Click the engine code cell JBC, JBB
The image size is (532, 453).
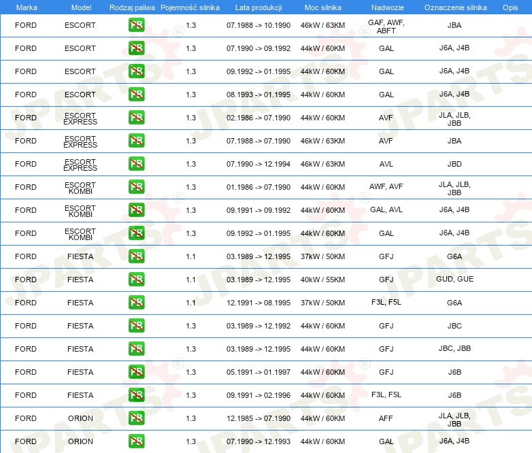pos(454,348)
